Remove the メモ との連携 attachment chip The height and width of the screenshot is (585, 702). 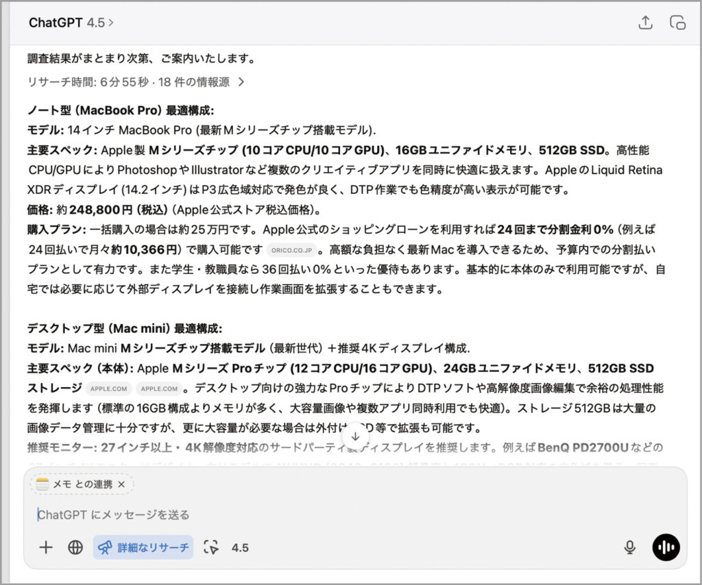tap(121, 484)
